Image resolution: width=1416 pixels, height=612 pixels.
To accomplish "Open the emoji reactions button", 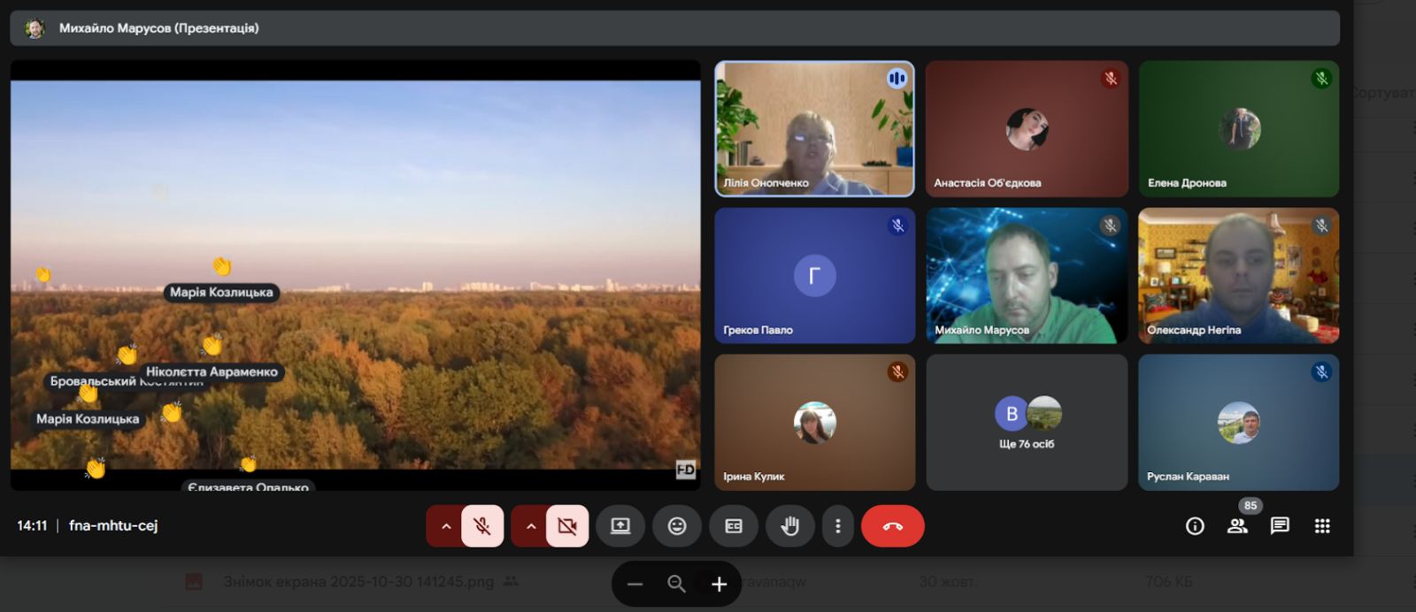I will [676, 526].
